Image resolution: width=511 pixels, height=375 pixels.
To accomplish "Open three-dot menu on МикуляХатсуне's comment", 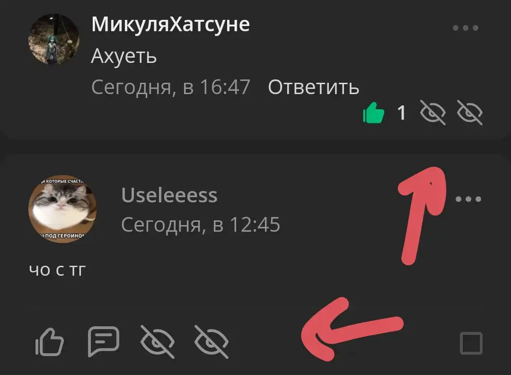I will (x=466, y=28).
